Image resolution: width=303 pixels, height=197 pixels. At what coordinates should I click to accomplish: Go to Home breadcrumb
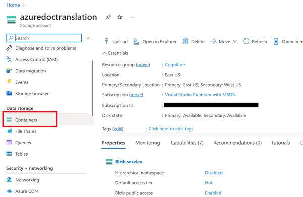(13, 5)
